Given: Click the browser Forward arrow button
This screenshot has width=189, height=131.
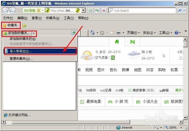Looking at the screenshot, I should coord(12,11).
